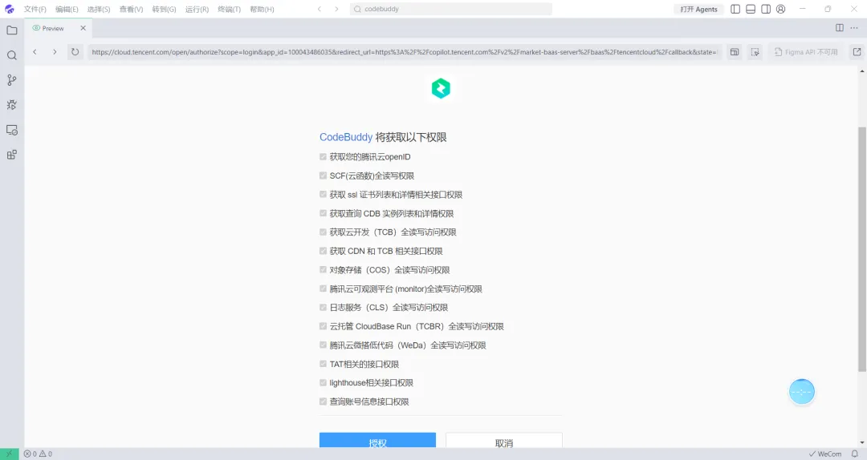Toggle the TAT相关的接口权限 checkbox
The image size is (867, 460).
tap(323, 364)
